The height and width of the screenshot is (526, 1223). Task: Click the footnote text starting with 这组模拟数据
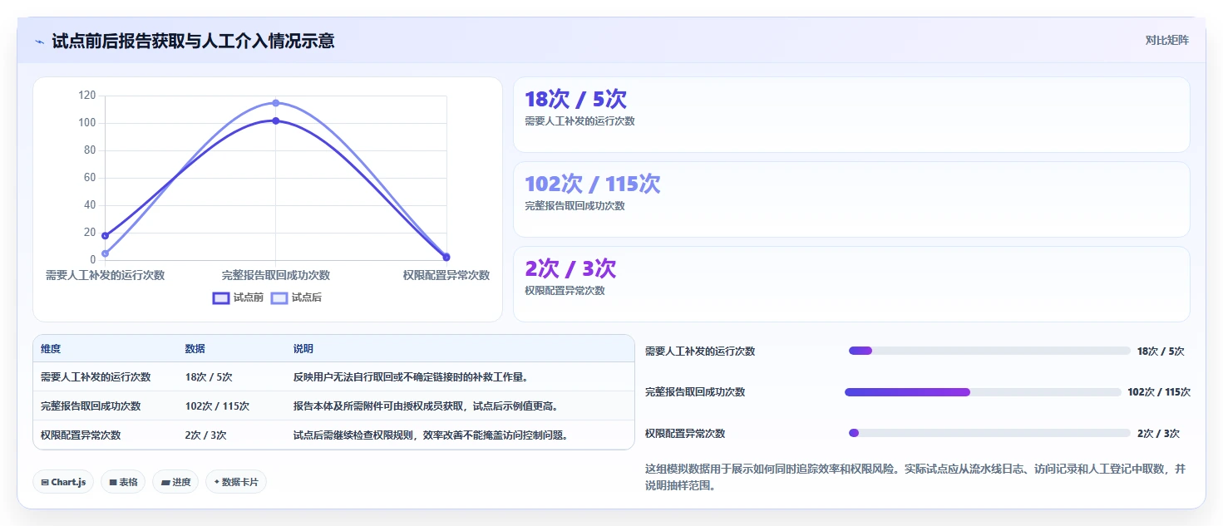coord(915,477)
